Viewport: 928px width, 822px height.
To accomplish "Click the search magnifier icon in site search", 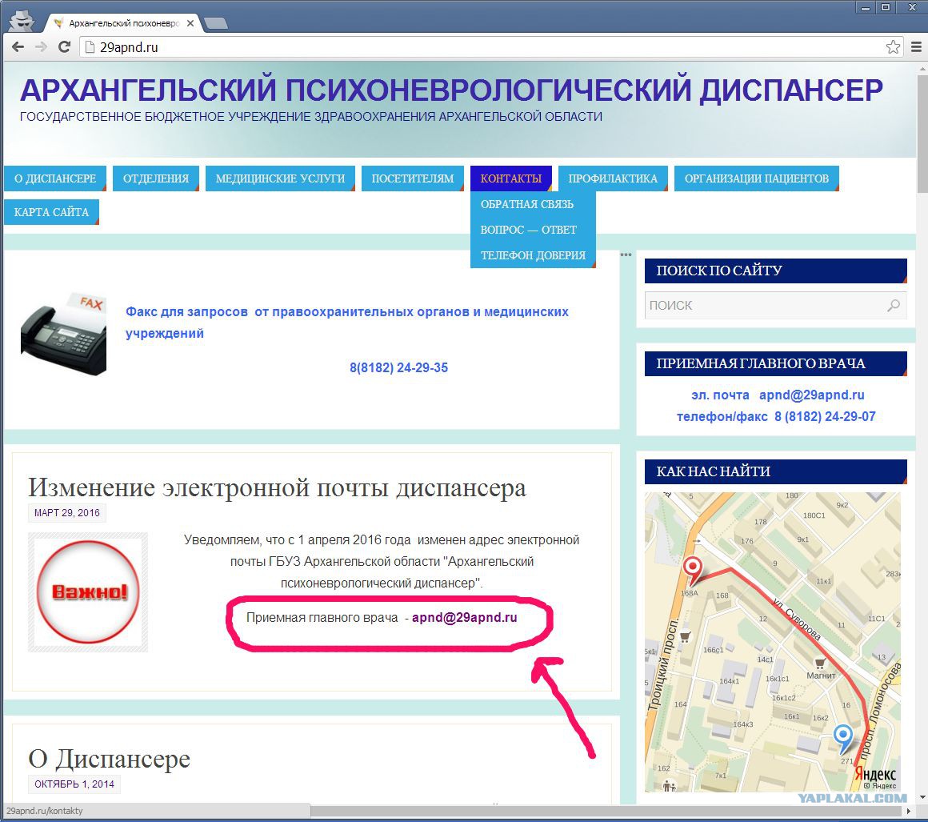I will click(x=894, y=305).
